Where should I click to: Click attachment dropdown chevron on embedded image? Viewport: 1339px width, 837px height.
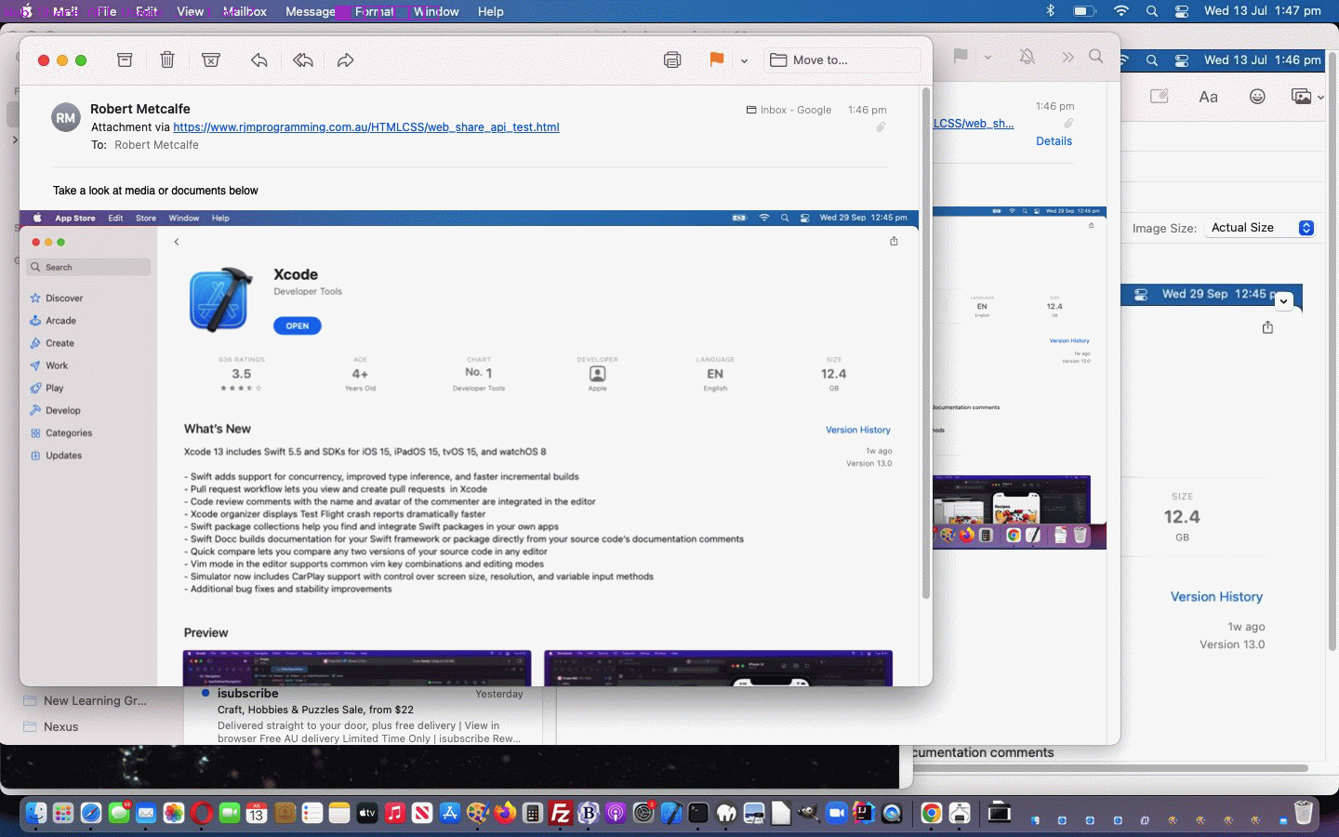[1283, 301]
